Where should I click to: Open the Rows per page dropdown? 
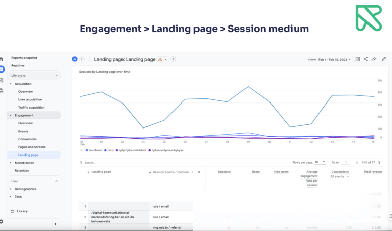tap(320, 162)
